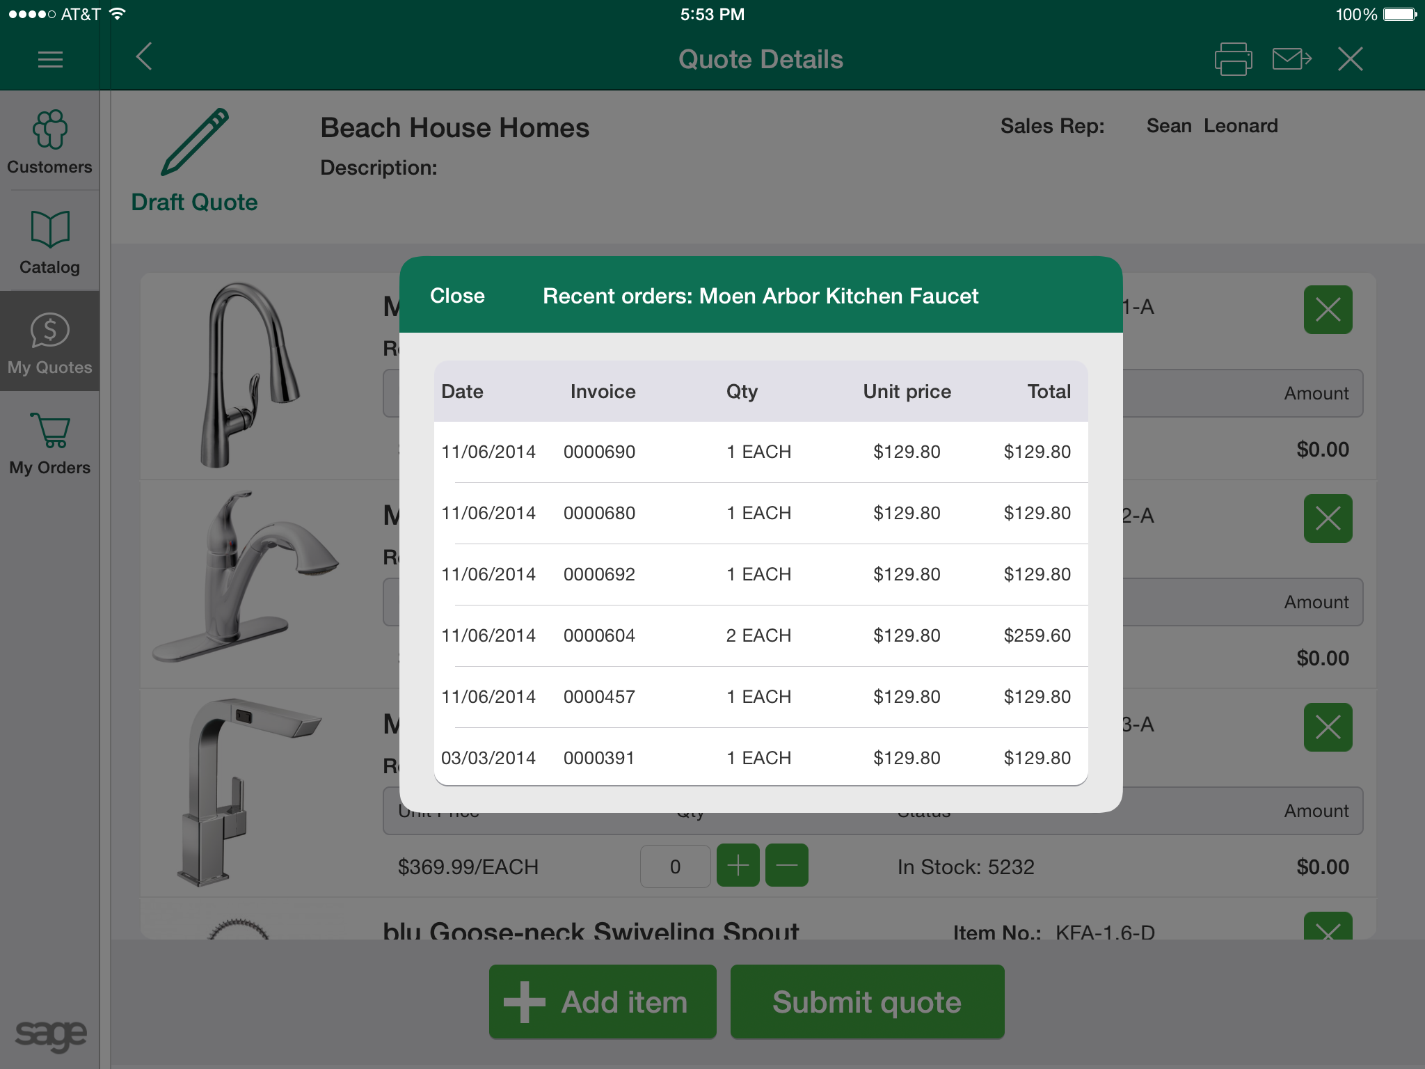Email this quote
Viewport: 1425px width, 1069px height.
click(x=1291, y=59)
